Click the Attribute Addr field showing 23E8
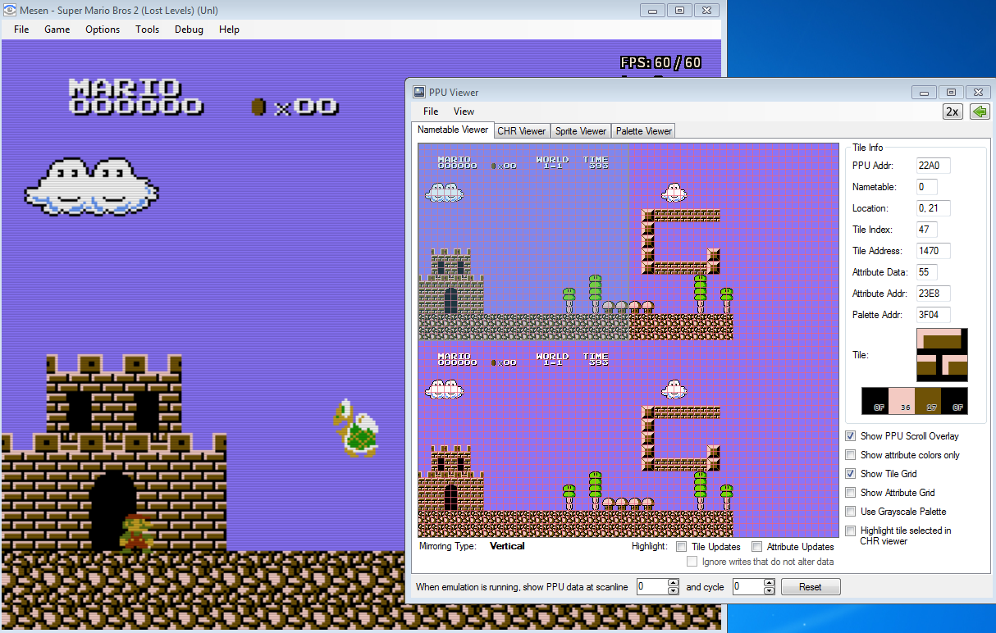This screenshot has width=996, height=633. point(934,294)
